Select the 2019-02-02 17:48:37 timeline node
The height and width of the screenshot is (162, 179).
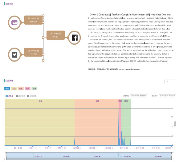[55, 35]
